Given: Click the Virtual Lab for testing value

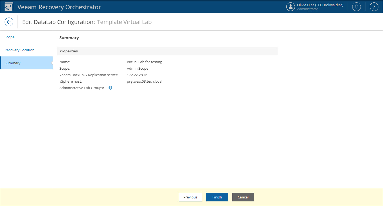Looking at the screenshot, I should click(145, 62).
